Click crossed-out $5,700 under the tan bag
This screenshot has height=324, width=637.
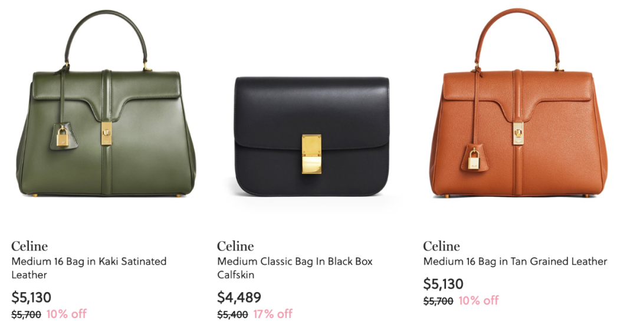[x=438, y=301]
